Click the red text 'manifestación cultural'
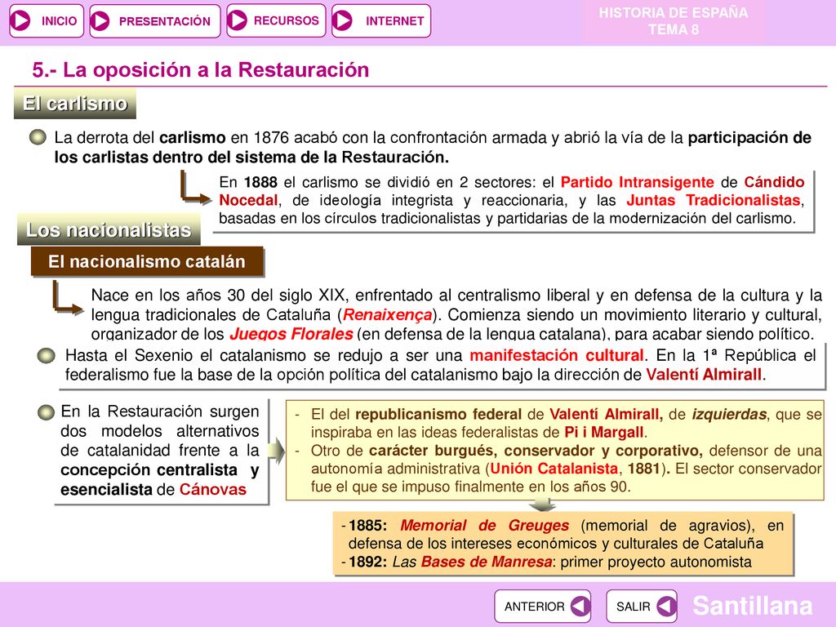This screenshot has width=836, height=627. [x=557, y=356]
